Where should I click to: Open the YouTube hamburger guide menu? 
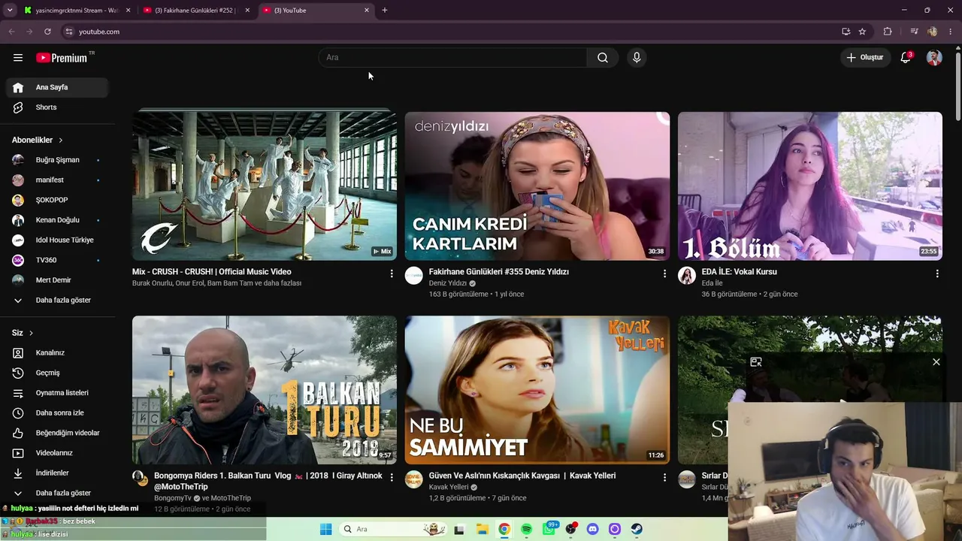pos(18,58)
